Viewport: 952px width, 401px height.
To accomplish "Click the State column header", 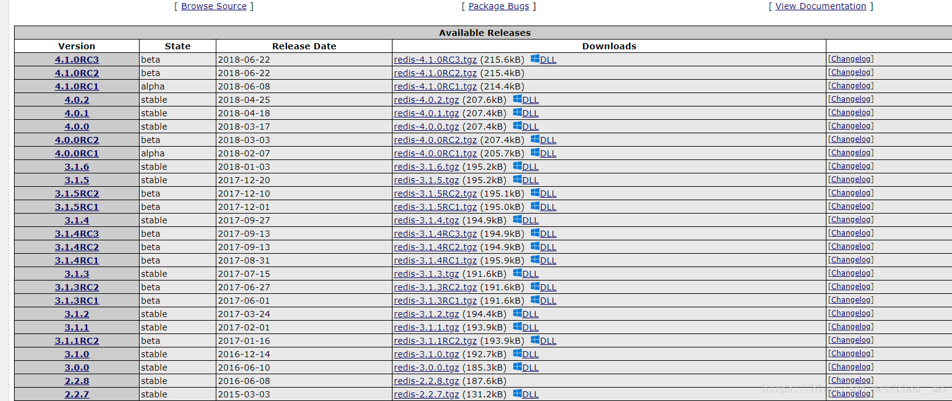I will pyautogui.click(x=177, y=46).
